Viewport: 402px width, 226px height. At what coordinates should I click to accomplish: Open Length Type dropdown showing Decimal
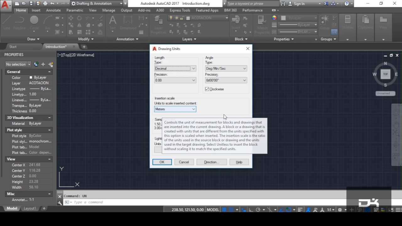pos(175,68)
